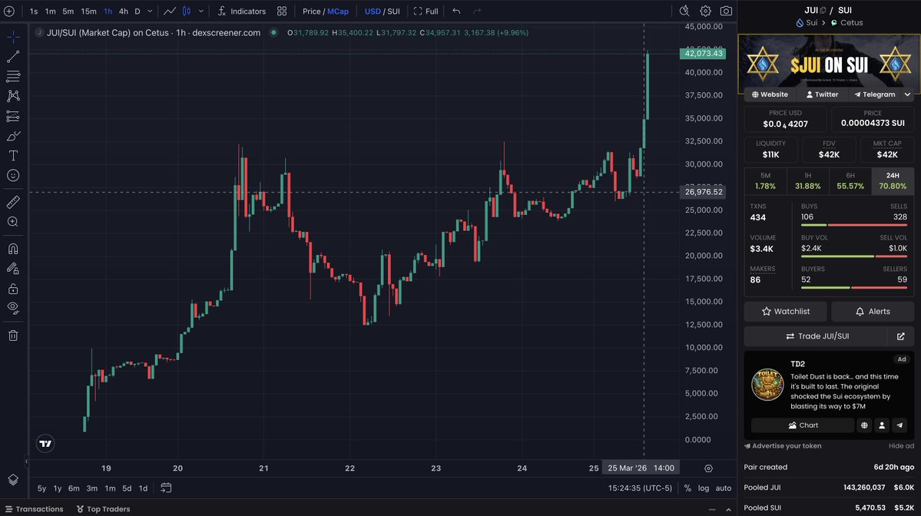Take a chart snapshot with camera icon
The width and height of the screenshot is (921, 516).
click(727, 12)
